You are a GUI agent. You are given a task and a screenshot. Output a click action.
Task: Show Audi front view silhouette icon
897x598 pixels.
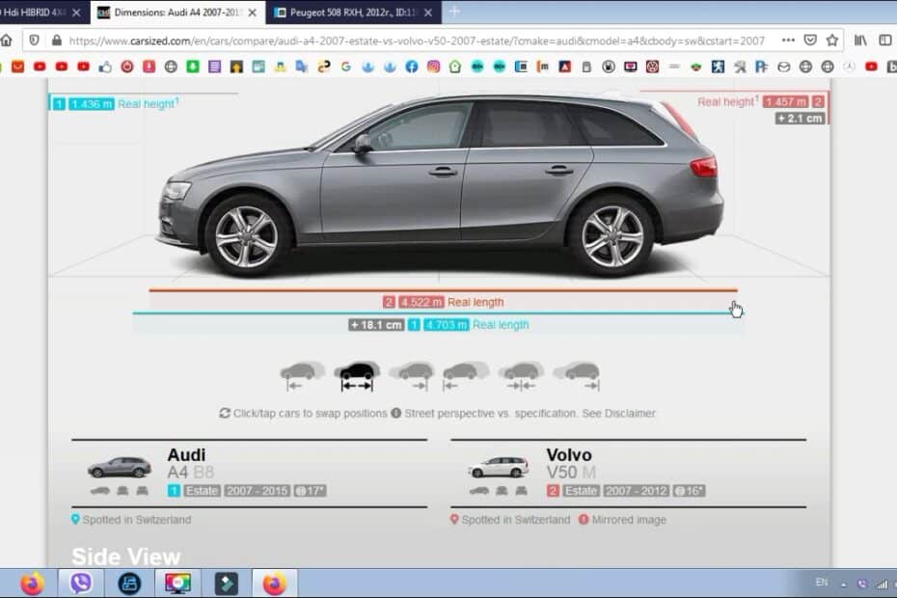click(x=122, y=490)
